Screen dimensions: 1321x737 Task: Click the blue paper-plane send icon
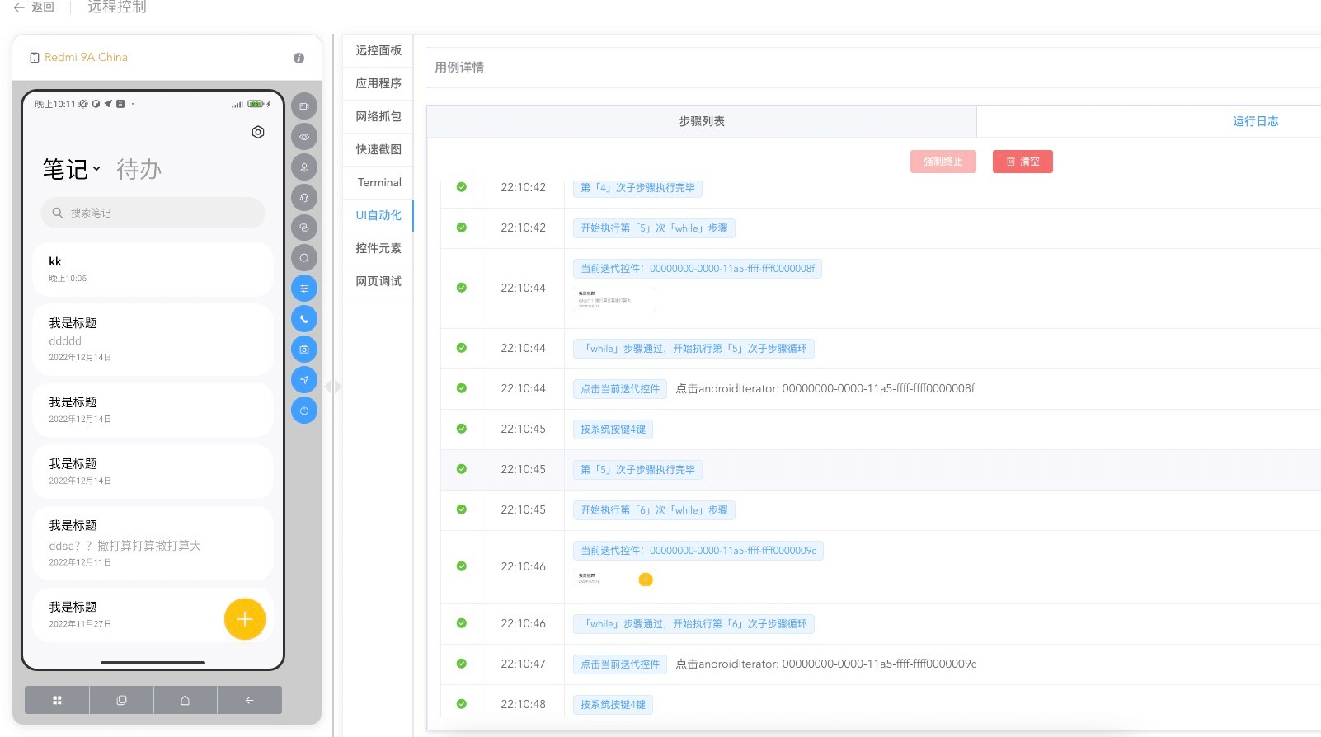304,380
